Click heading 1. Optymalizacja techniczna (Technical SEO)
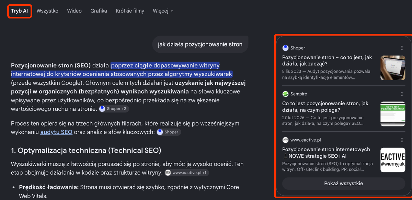412x200 pixels. point(86,151)
